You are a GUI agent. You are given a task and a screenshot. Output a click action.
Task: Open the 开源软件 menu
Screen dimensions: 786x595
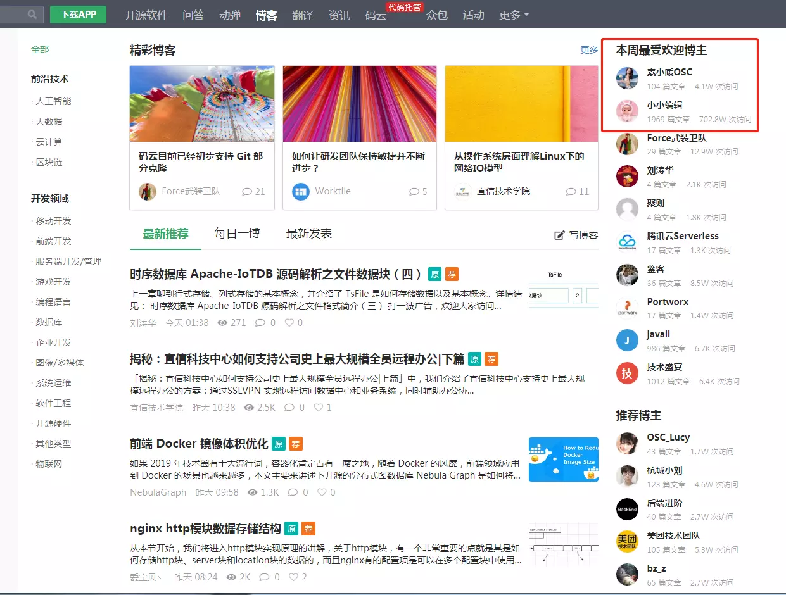146,15
